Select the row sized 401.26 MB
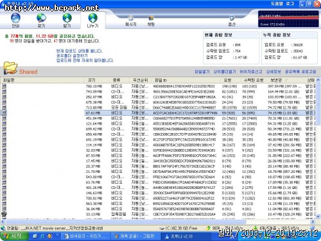The width and height of the screenshot is (321, 241). point(158,188)
